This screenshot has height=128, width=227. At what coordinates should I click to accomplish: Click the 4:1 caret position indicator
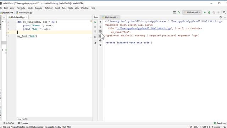[x=191, y=127]
